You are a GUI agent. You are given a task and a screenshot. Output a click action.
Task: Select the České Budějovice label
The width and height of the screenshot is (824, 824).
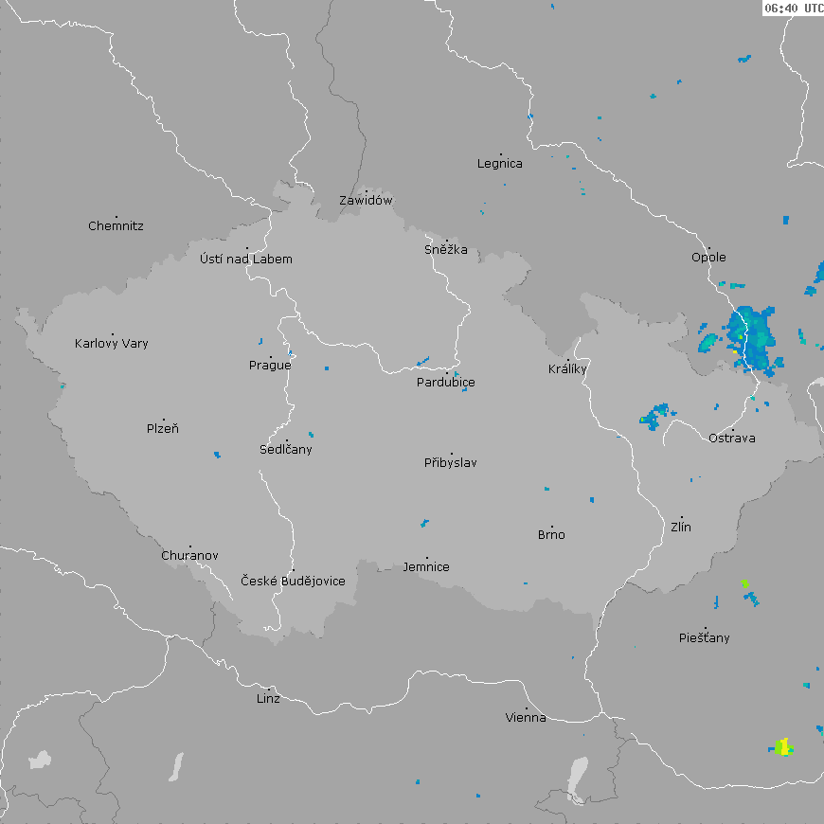(x=293, y=582)
